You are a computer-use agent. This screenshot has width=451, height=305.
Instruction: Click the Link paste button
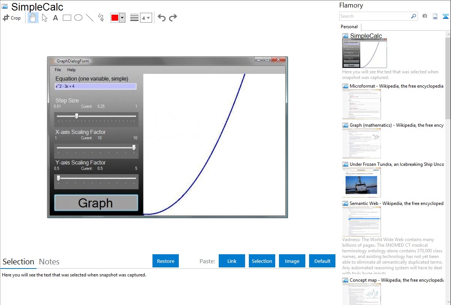click(232, 261)
